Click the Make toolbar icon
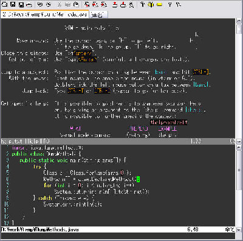Image resolution: width=243 pixels, height=241 pixels. [143, 4]
